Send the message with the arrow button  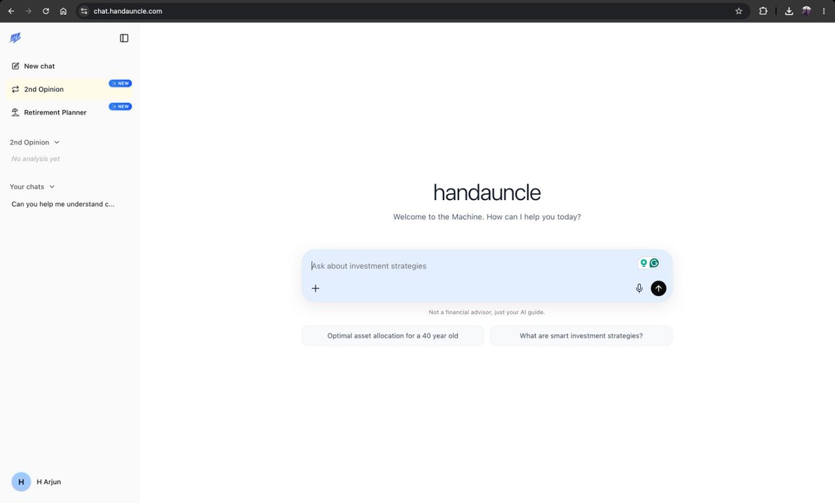tap(658, 288)
